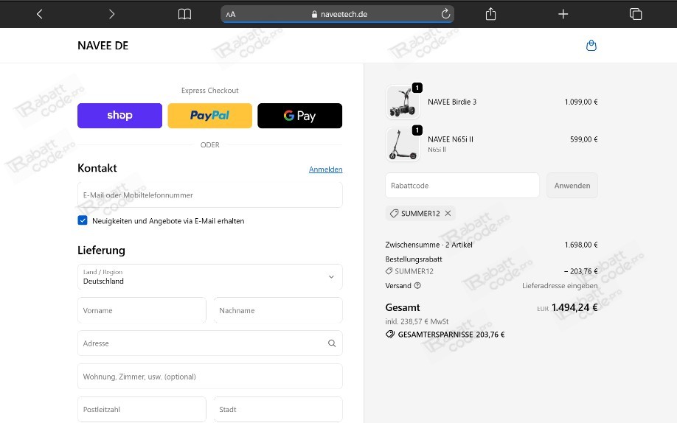The height and width of the screenshot is (423, 677).
Task: Click the NAVEE Birdie 3 product thumbnail
Action: pos(403,102)
